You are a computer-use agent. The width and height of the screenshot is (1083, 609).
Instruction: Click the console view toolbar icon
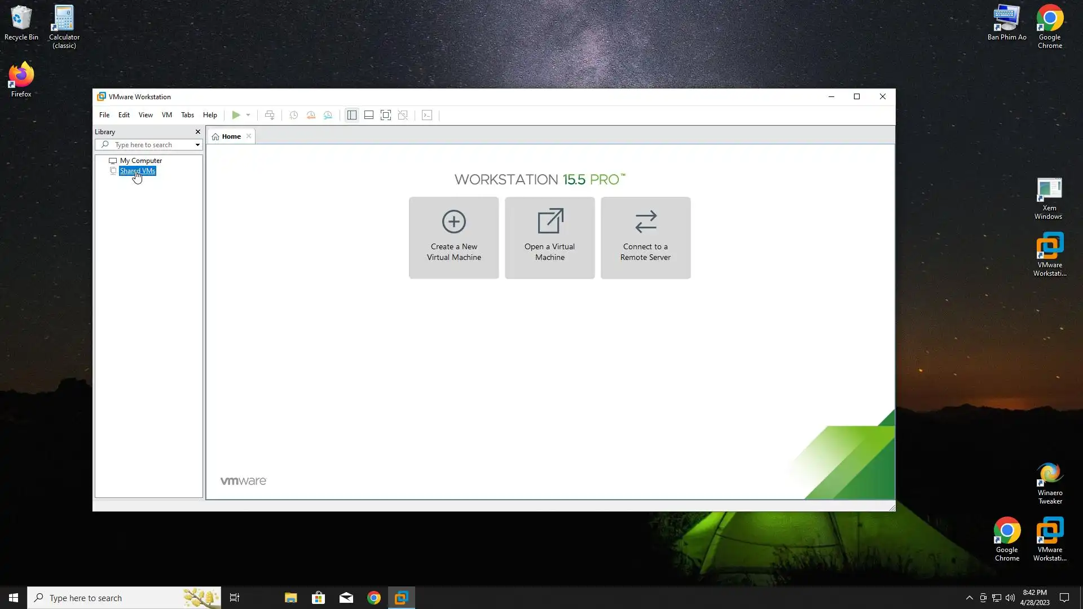point(427,115)
